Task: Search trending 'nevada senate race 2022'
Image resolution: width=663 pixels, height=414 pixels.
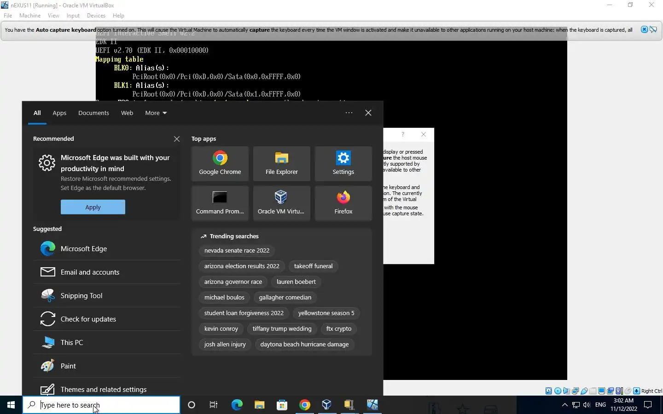Action: [x=237, y=251]
